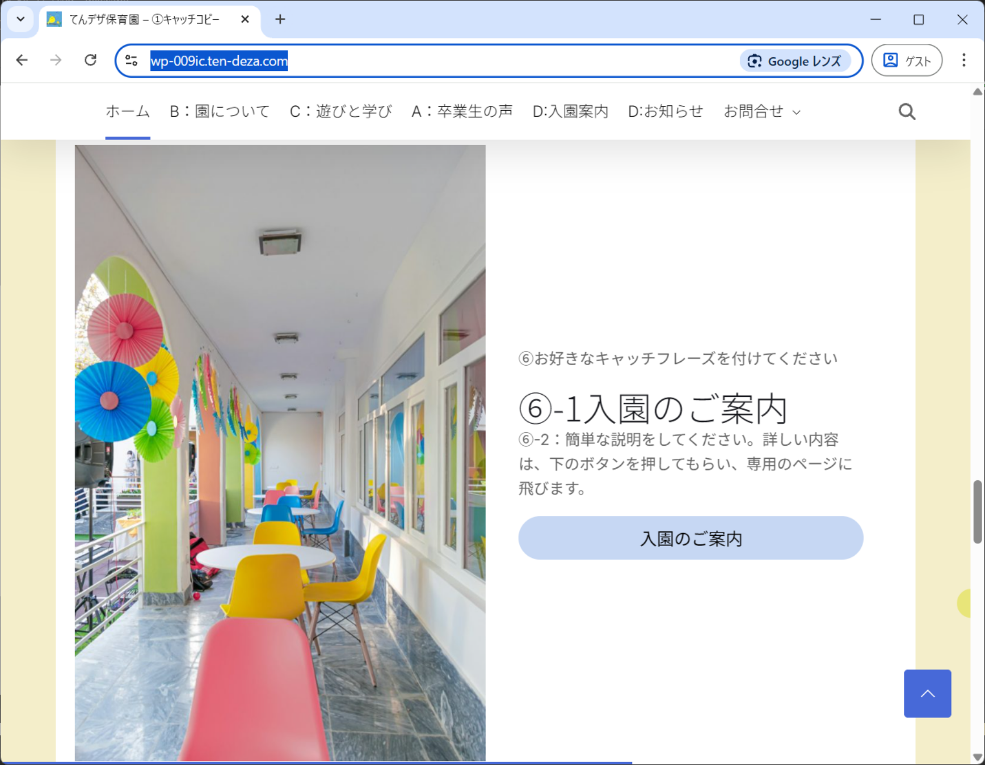Viewport: 985px width, 765px height.
Task: Expand the tab search dropdown
Action: pyautogui.click(x=20, y=19)
